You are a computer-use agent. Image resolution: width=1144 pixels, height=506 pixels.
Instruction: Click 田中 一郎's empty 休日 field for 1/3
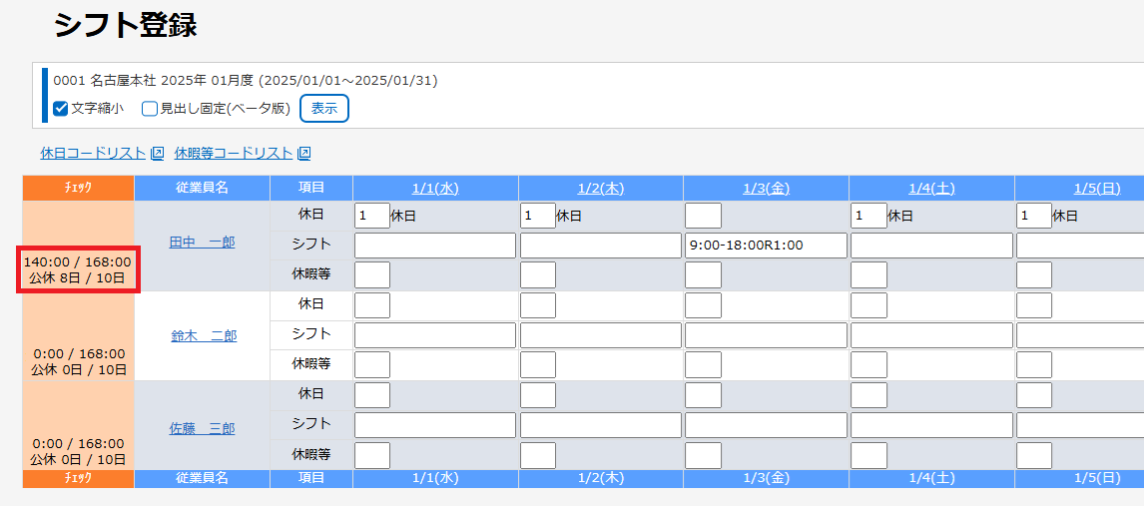pos(703,216)
